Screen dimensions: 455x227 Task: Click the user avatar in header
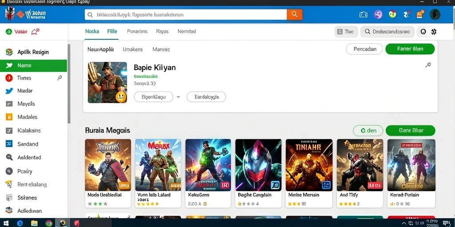[435, 15]
